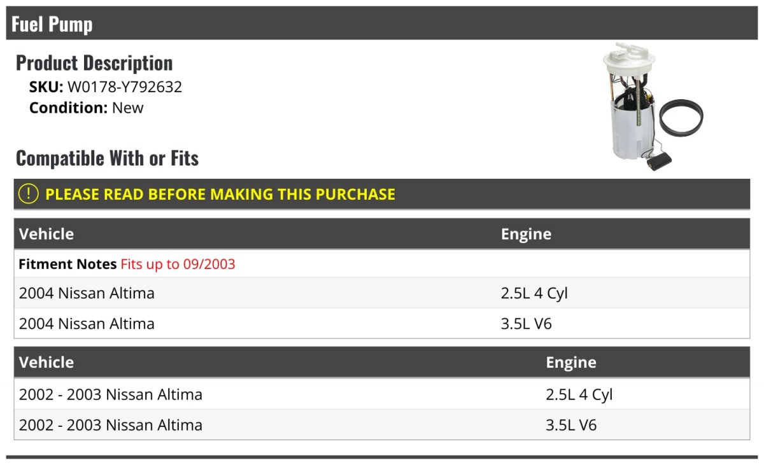764x465 pixels.
Task: Click the yellow warning exclamation icon
Action: (29, 194)
